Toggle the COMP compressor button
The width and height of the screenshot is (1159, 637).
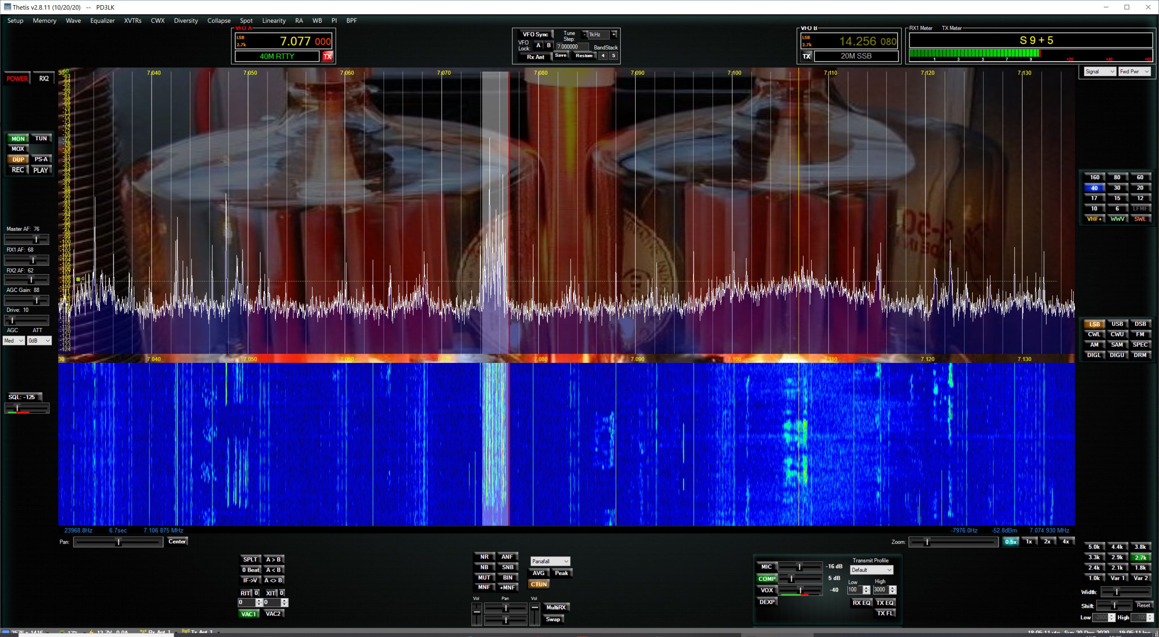click(767, 579)
